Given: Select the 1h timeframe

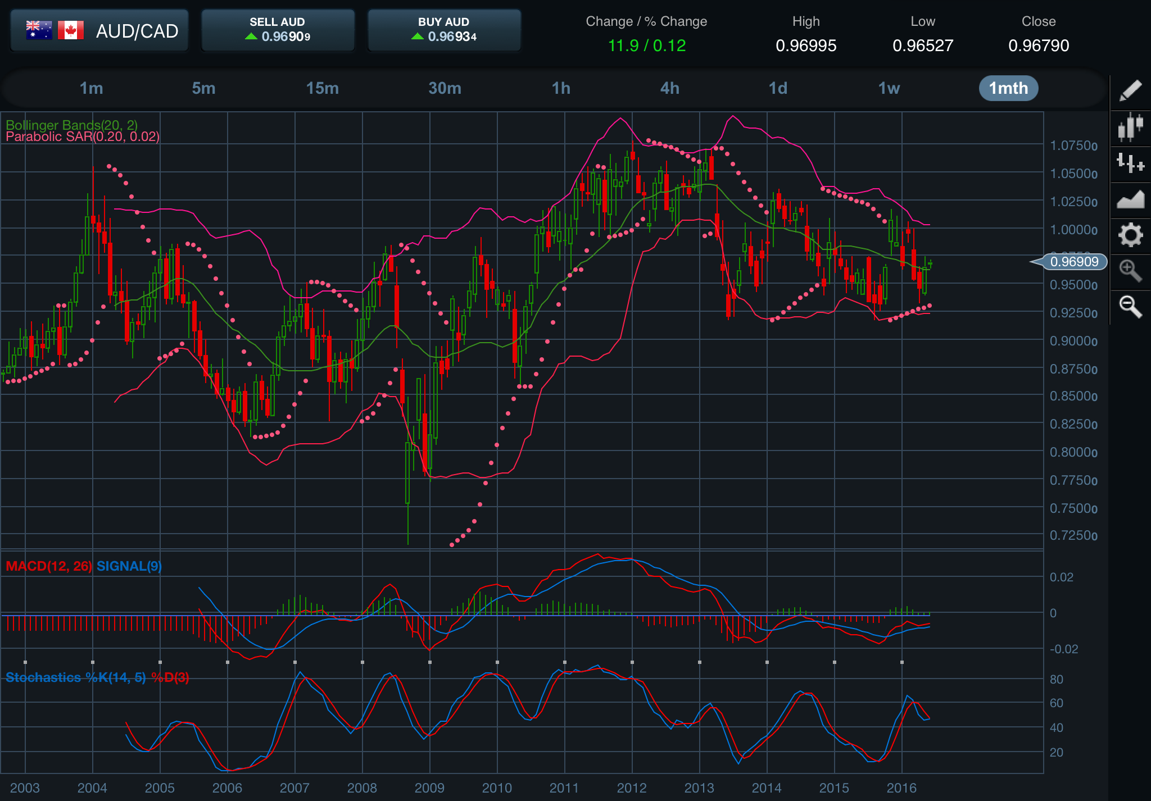Looking at the screenshot, I should pyautogui.click(x=561, y=88).
